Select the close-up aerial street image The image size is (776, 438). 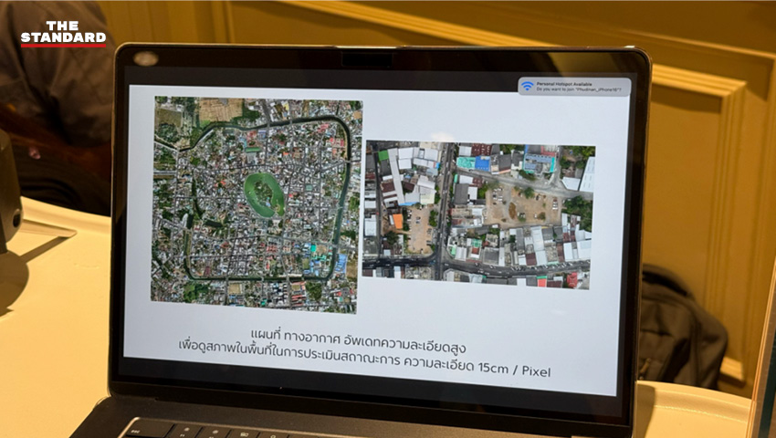point(478,214)
